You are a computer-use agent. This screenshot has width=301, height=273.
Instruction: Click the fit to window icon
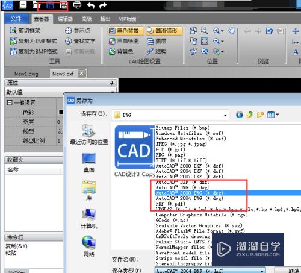(204, 41)
